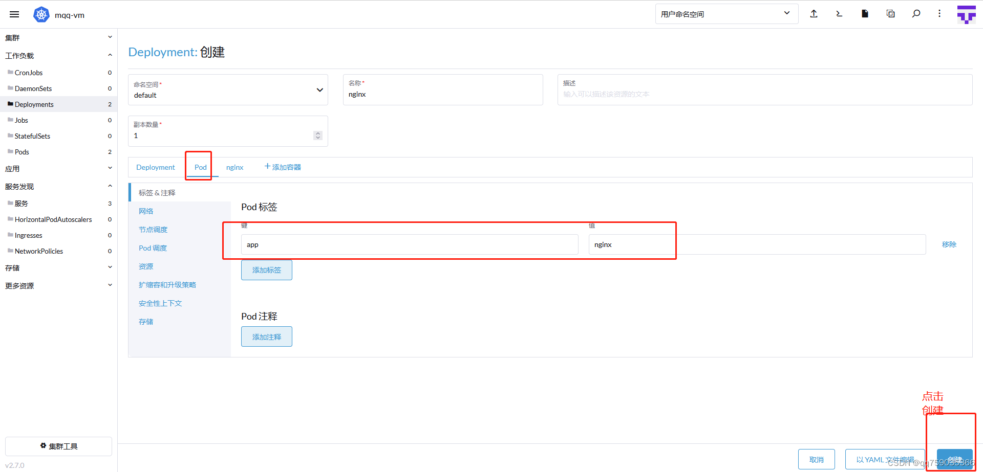Screen dimensions: 983x472
Task: Expand the 更多资源 sidebar section
Action: point(110,285)
